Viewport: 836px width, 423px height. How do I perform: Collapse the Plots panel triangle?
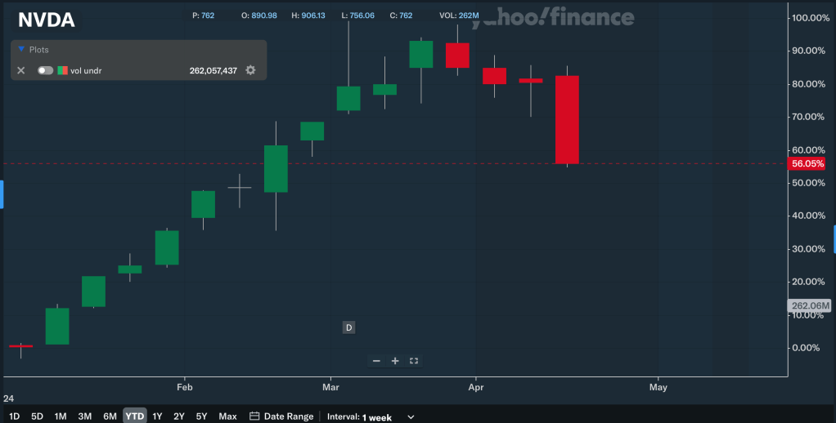[x=21, y=50]
